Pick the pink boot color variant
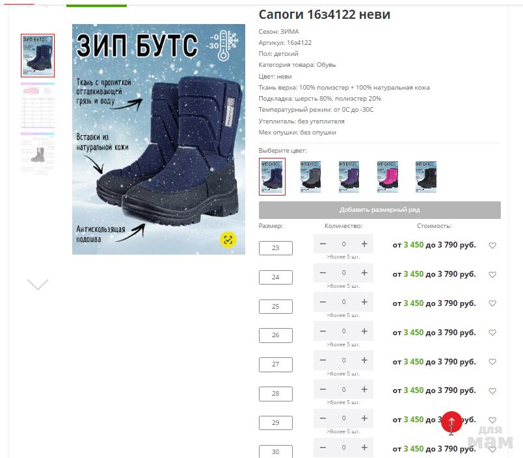 [x=388, y=177]
